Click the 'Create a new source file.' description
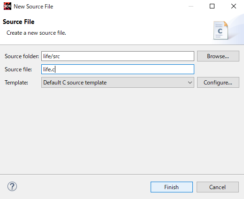The image size is (244, 199). pyautogui.click(x=36, y=33)
